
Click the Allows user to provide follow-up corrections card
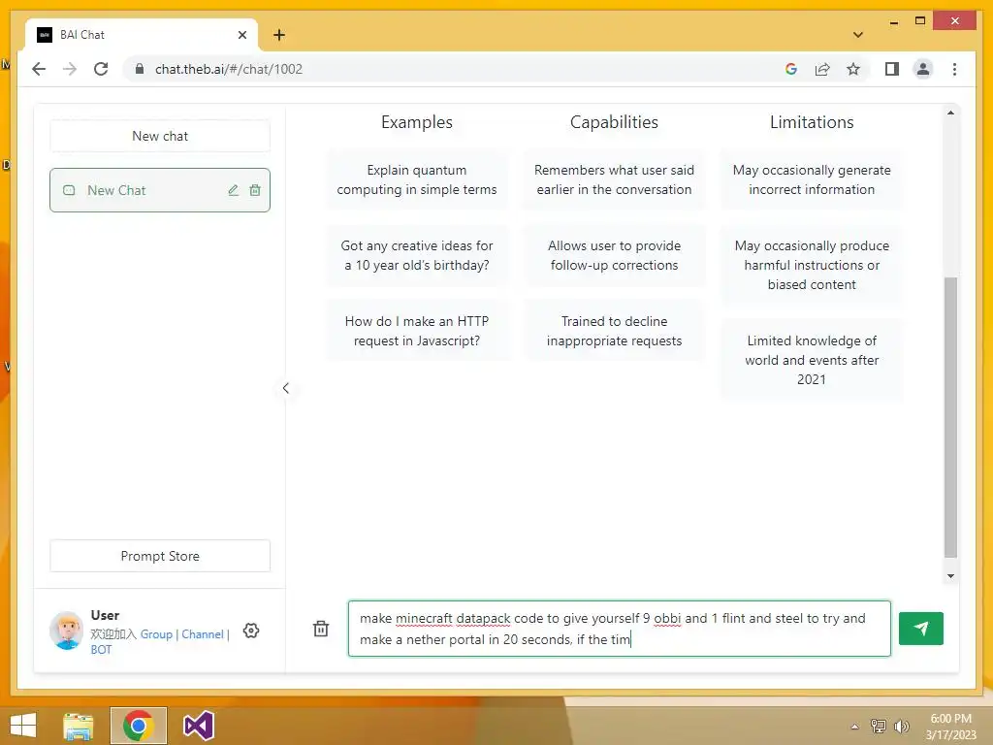[614, 255]
